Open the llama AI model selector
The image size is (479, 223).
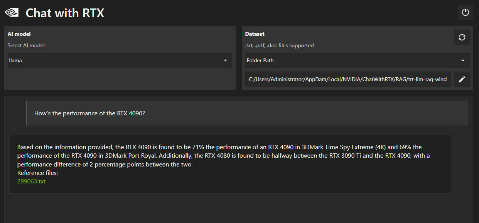(120, 60)
